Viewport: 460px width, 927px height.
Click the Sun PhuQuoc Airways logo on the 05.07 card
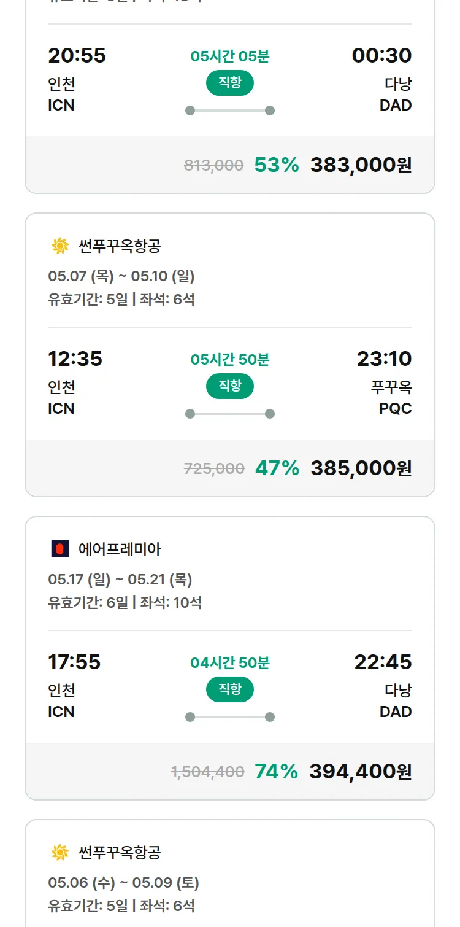click(x=60, y=246)
